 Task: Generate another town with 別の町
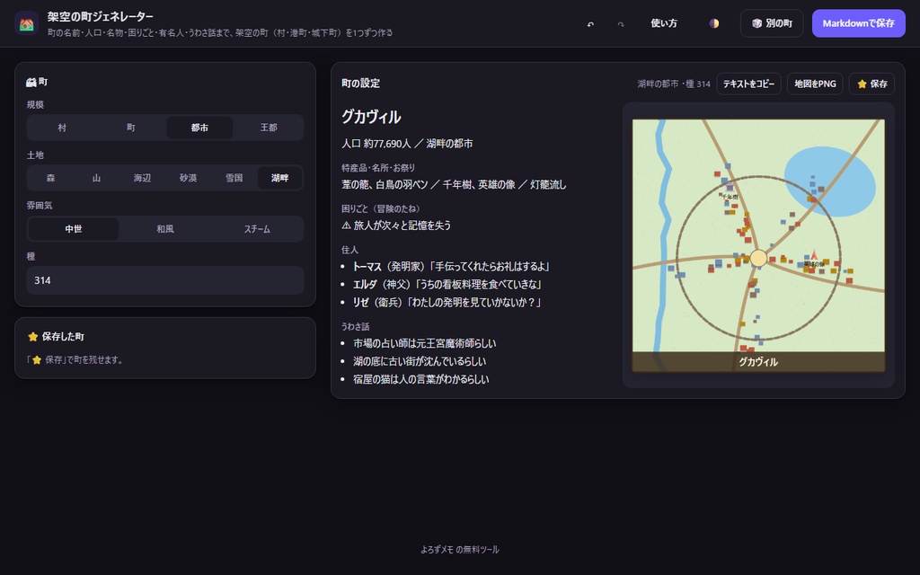point(772,23)
